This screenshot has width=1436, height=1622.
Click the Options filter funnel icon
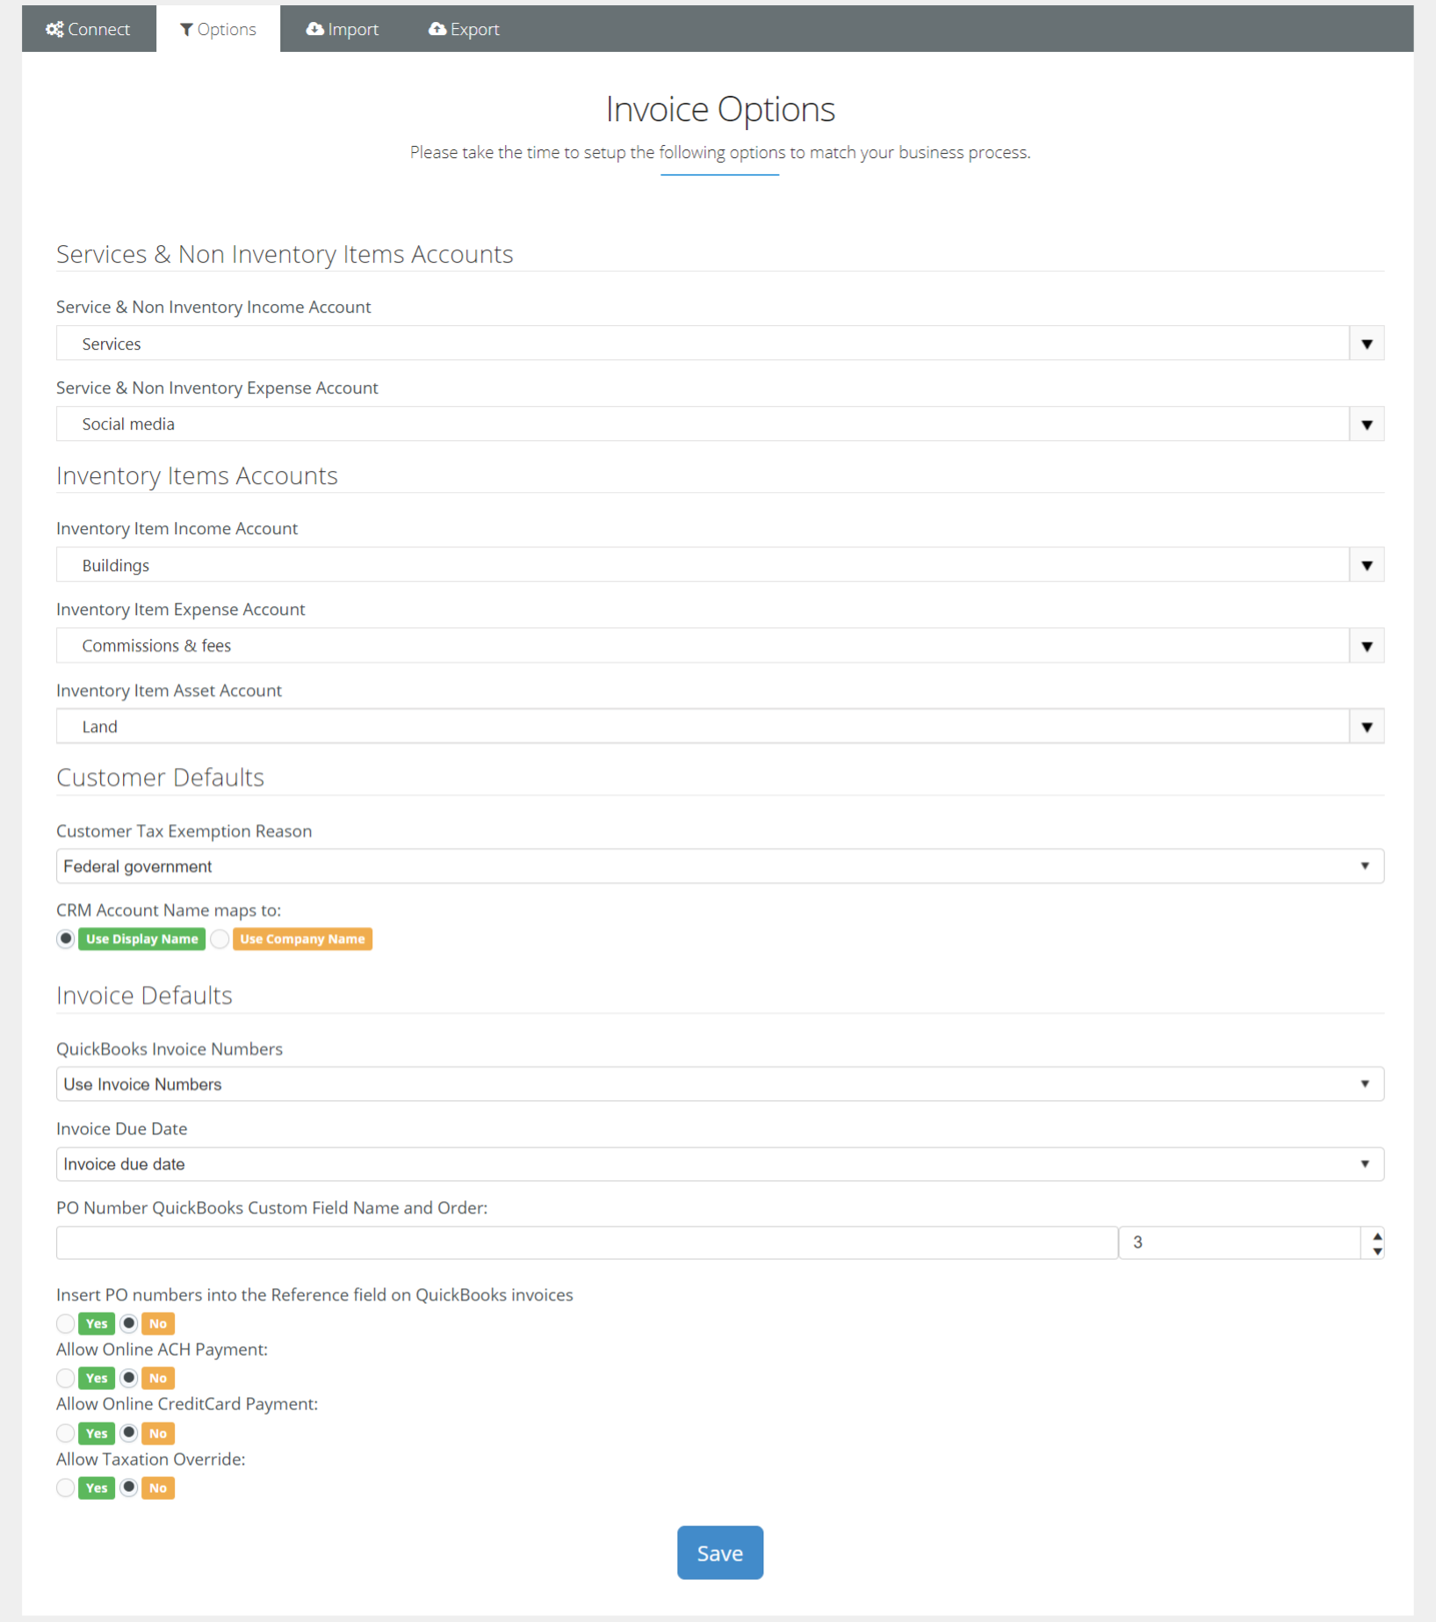tap(186, 30)
